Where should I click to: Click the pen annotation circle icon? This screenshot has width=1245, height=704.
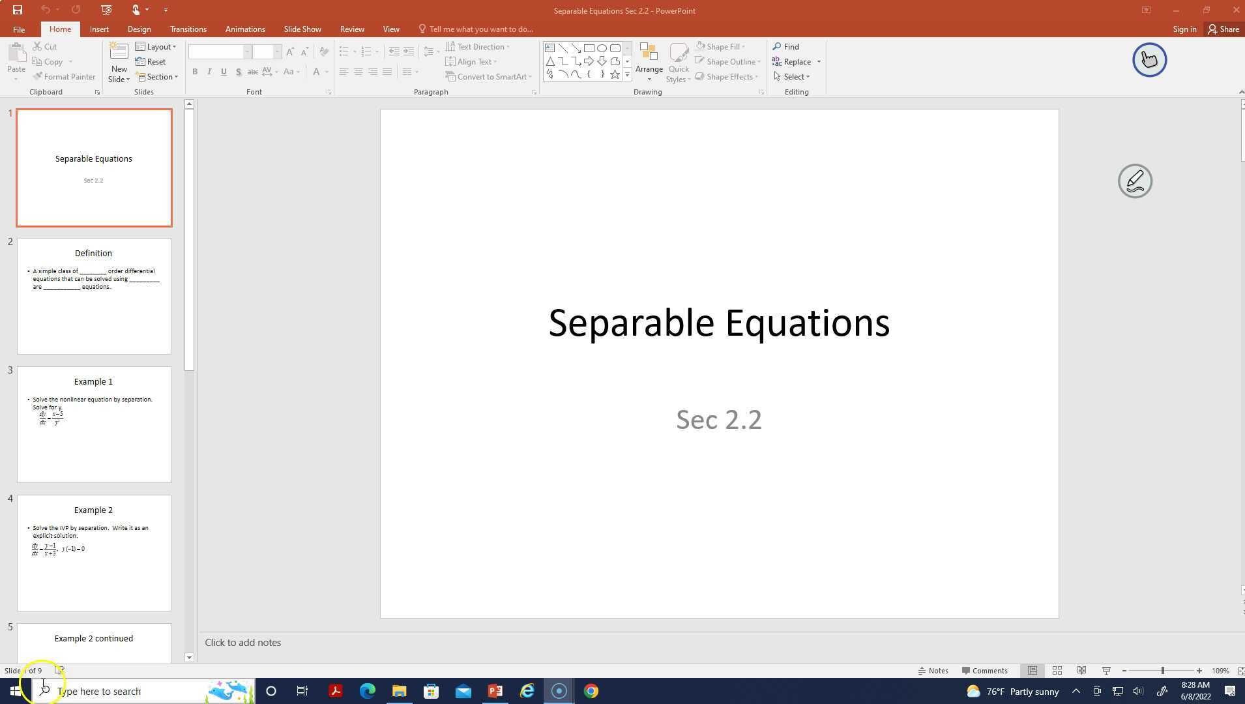tap(1135, 181)
